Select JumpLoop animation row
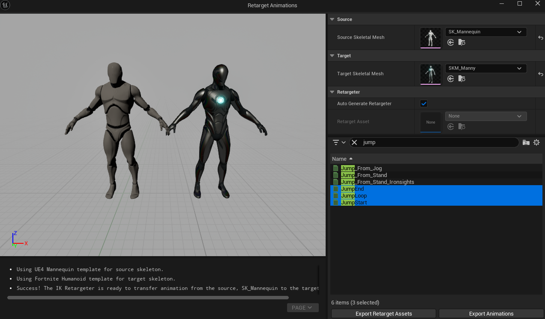This screenshot has height=319, width=545. 436,196
